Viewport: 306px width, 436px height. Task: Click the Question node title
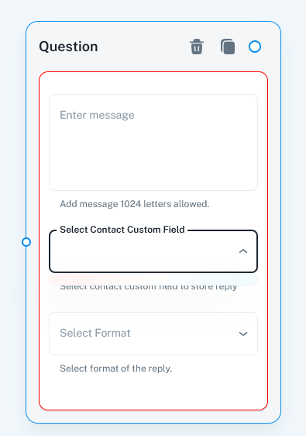coord(68,47)
